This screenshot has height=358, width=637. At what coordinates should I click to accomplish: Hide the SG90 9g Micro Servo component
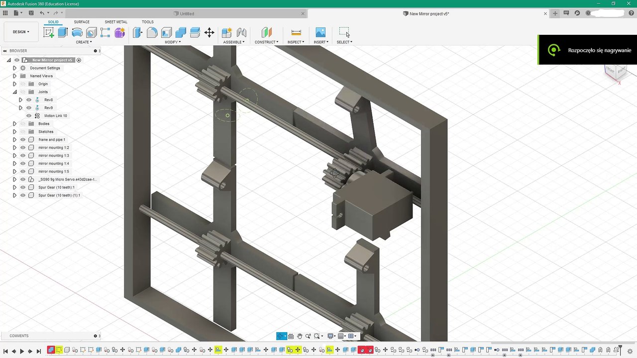point(23,179)
